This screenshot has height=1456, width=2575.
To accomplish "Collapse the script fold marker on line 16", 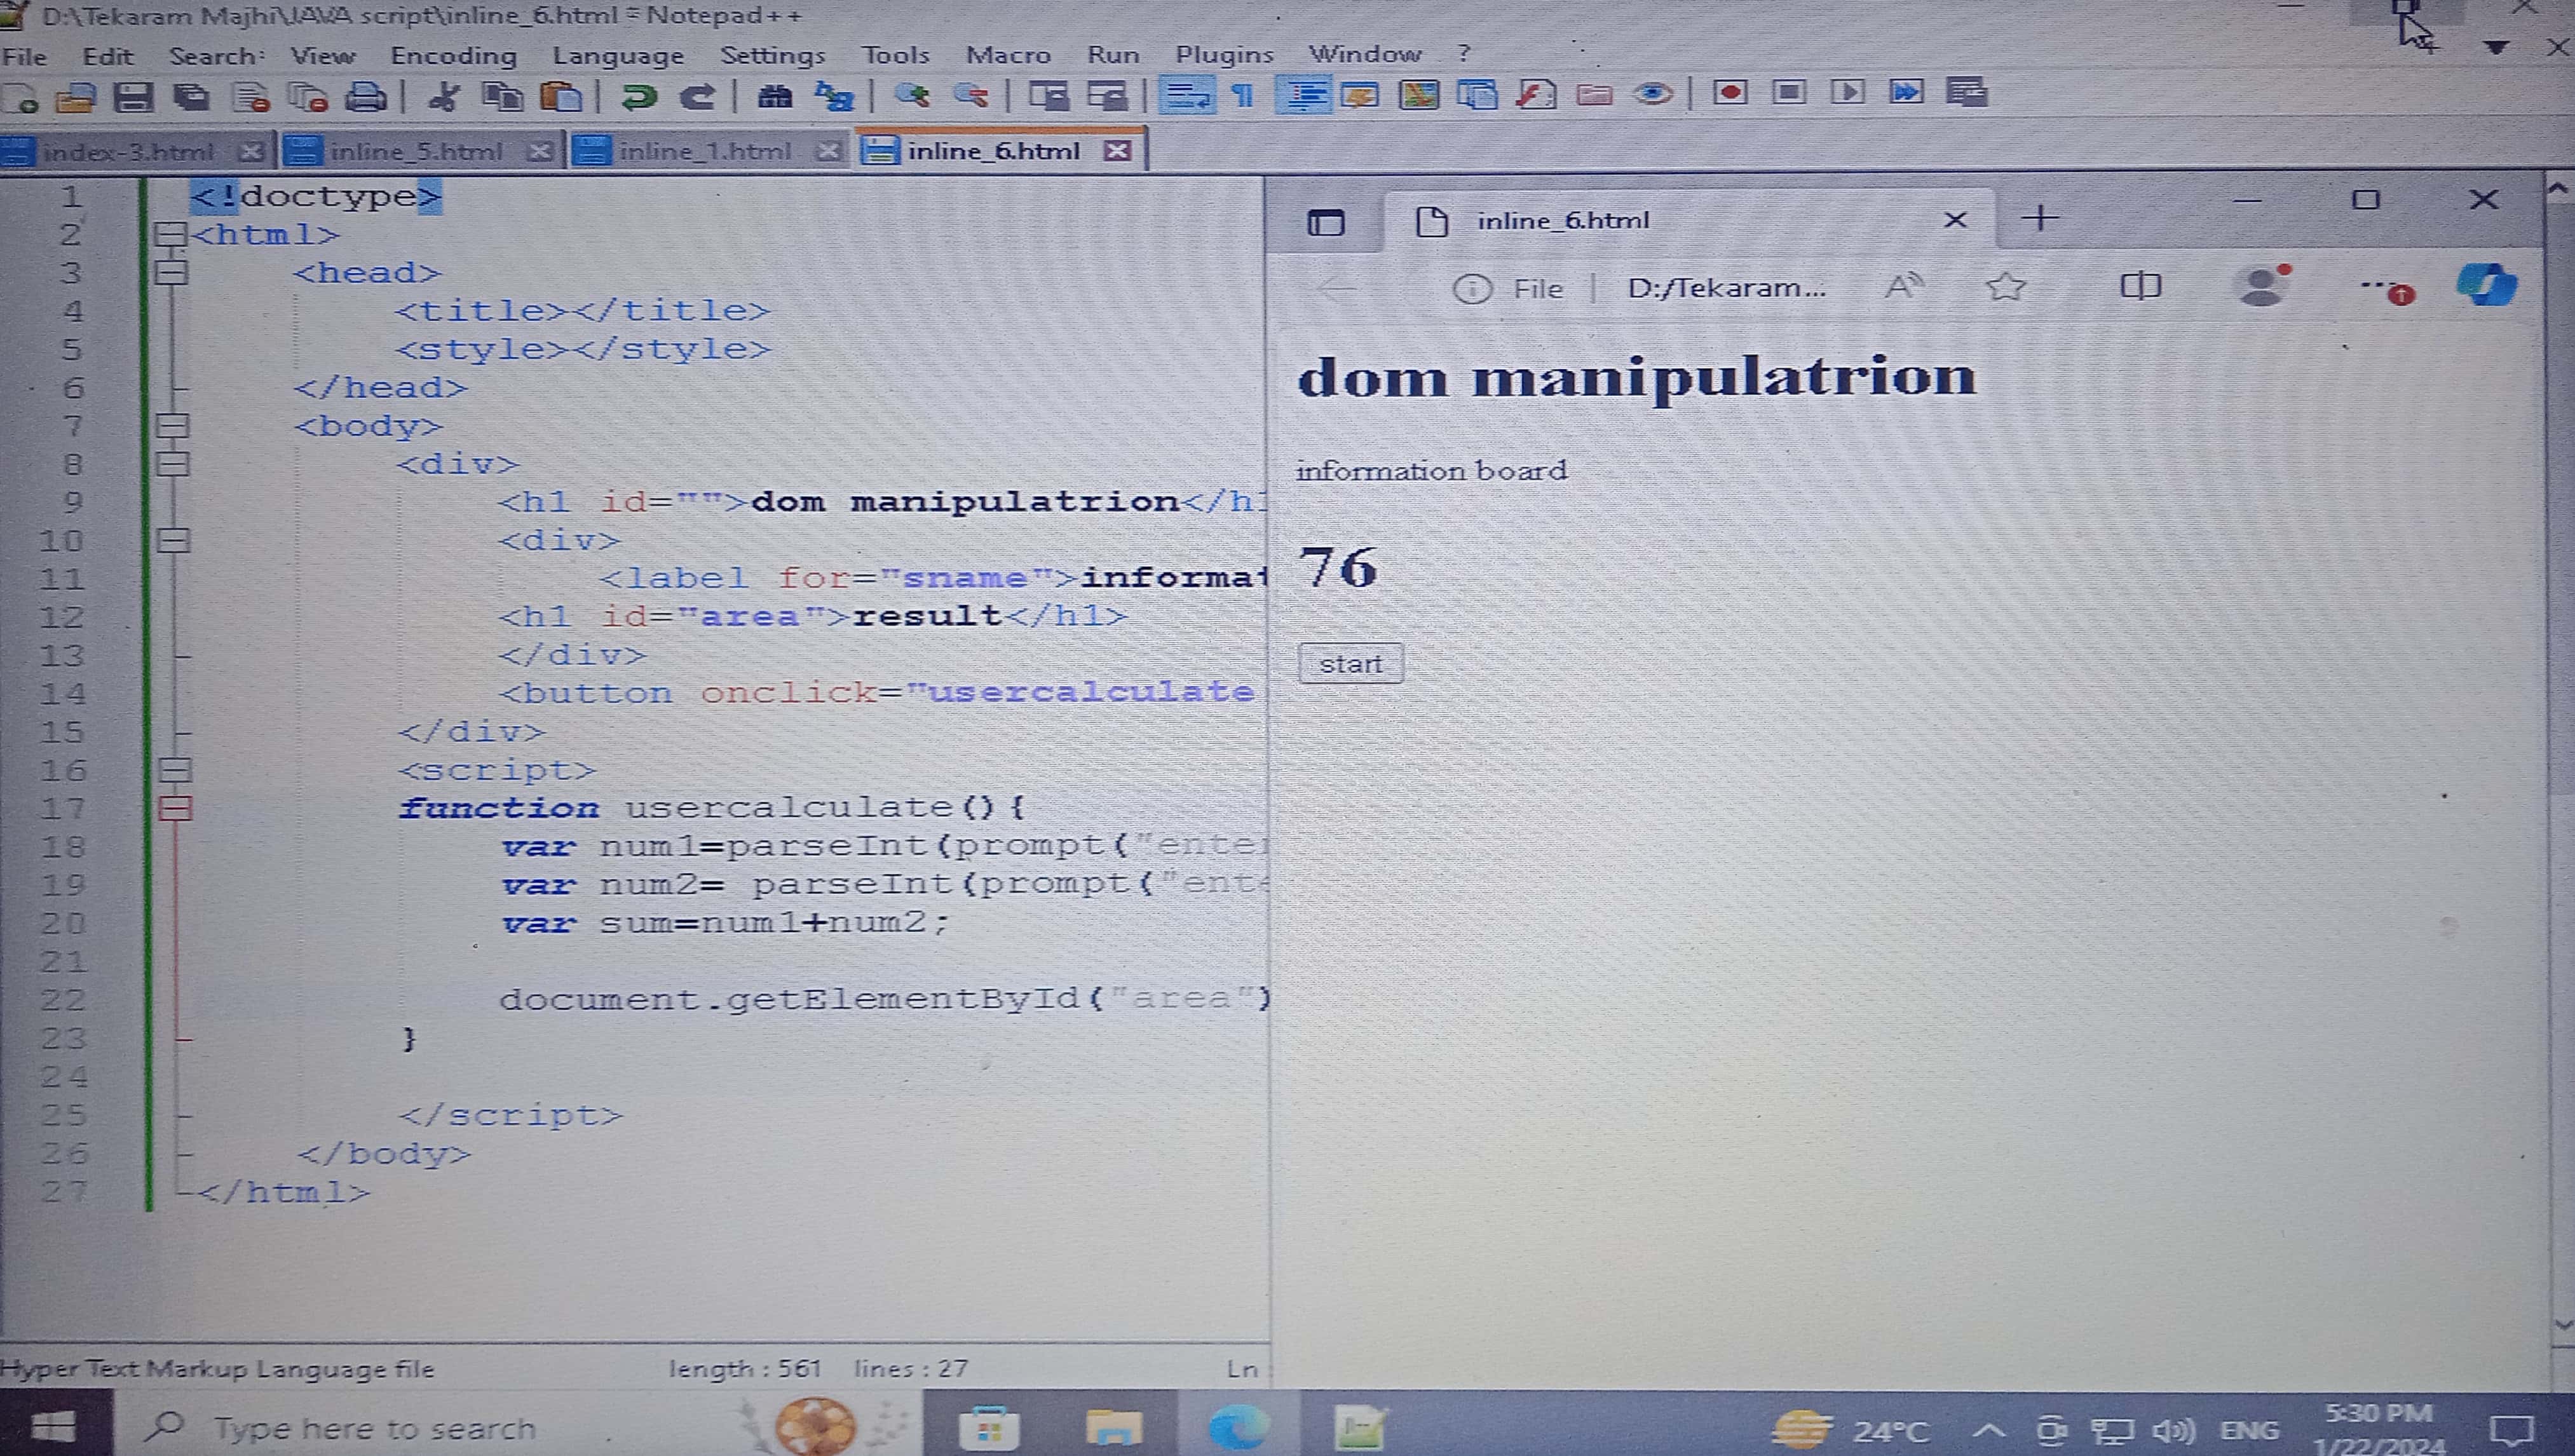I will click(174, 770).
